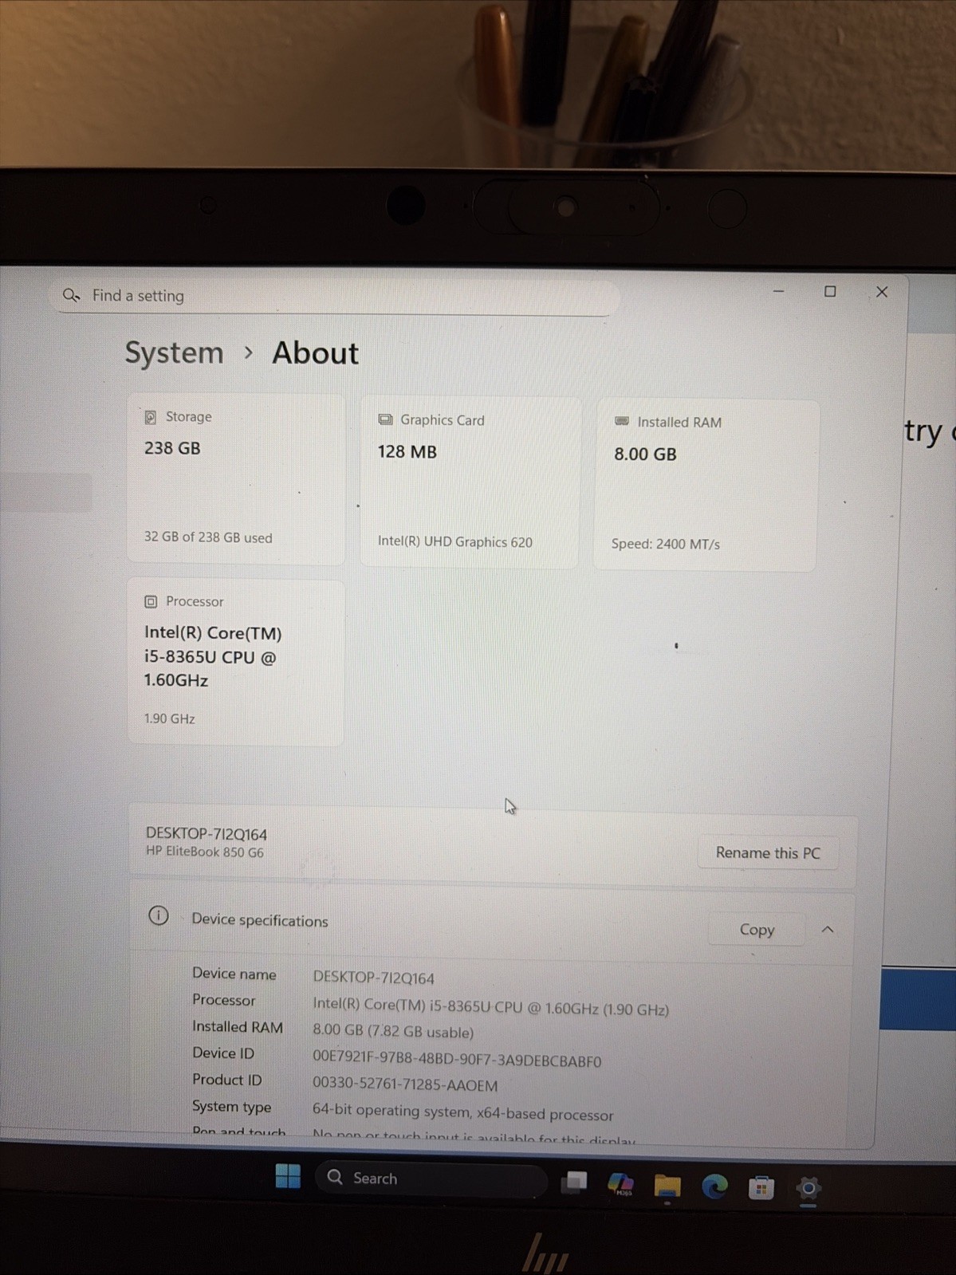Select the Product ID value 00330-52761-71285-AAOEM
This screenshot has width=956, height=1275.
tap(405, 1085)
